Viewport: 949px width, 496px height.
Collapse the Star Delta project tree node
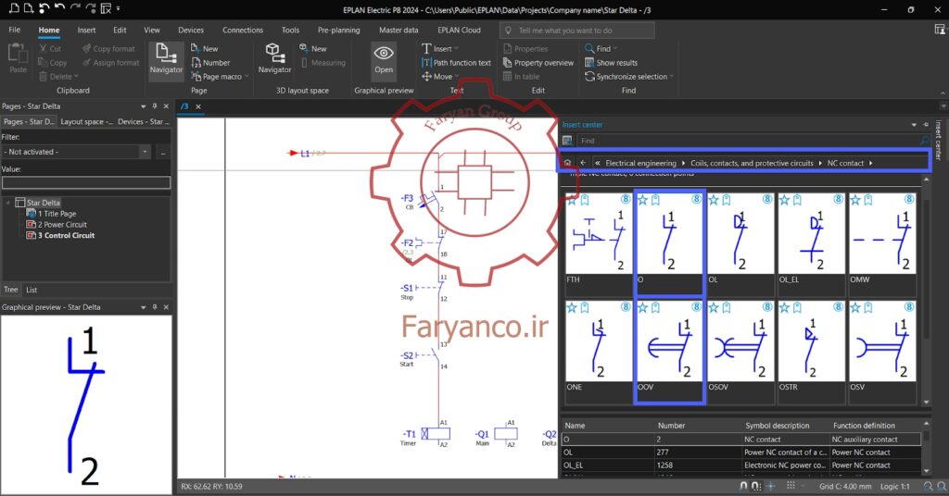[x=7, y=203]
